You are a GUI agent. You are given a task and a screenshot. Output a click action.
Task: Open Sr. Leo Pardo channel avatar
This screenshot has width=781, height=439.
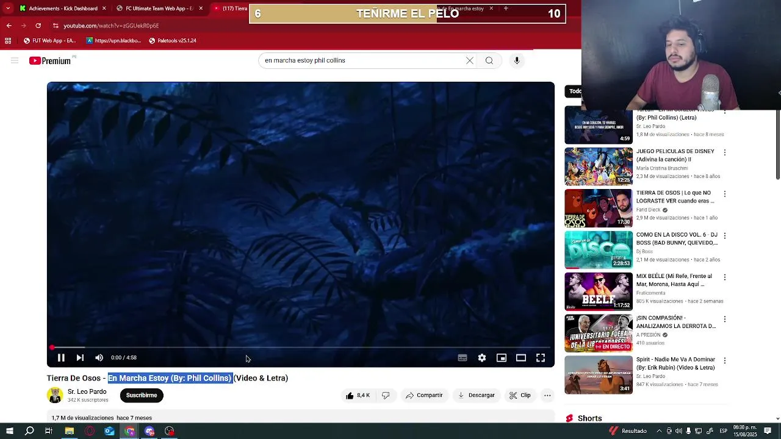55,395
